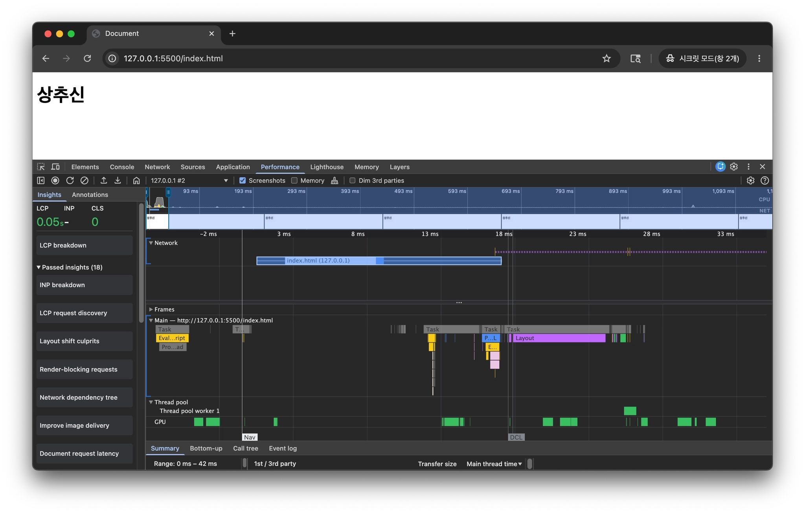Open the Call tree tab

click(x=246, y=449)
